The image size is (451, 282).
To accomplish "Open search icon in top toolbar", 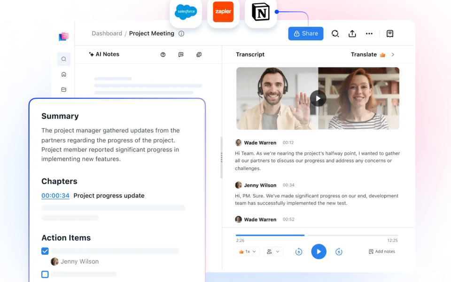I will [x=335, y=34].
